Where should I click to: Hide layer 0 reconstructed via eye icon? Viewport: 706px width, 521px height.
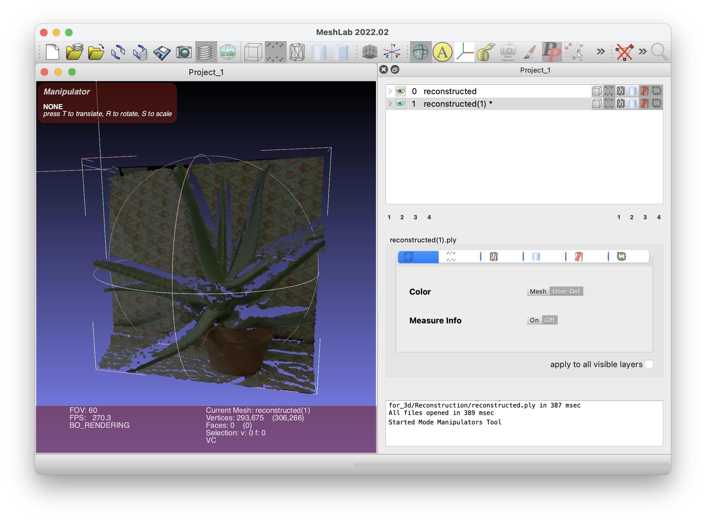401,91
